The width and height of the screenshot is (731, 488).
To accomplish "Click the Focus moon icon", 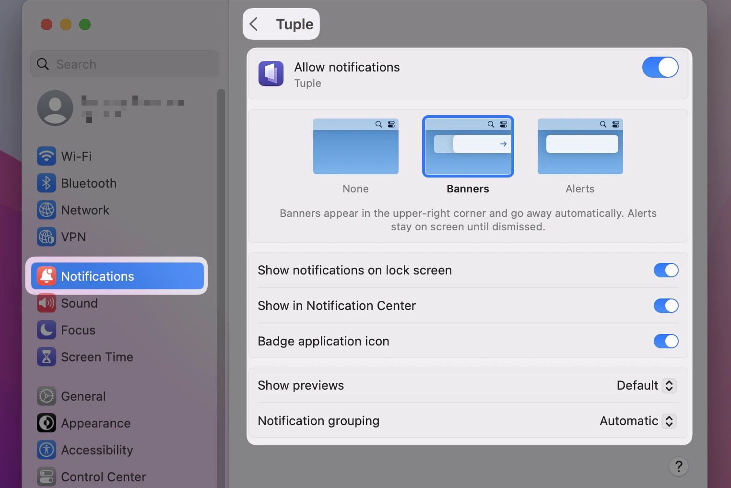I will point(47,330).
